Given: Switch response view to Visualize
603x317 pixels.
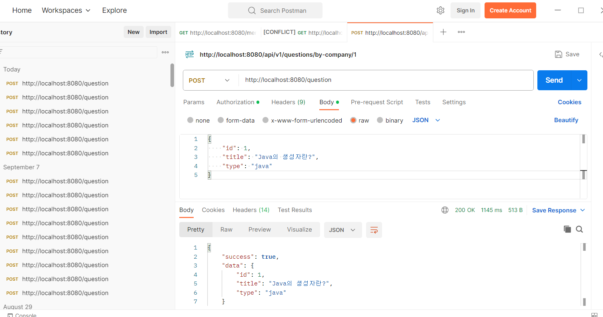Looking at the screenshot, I should point(299,230).
